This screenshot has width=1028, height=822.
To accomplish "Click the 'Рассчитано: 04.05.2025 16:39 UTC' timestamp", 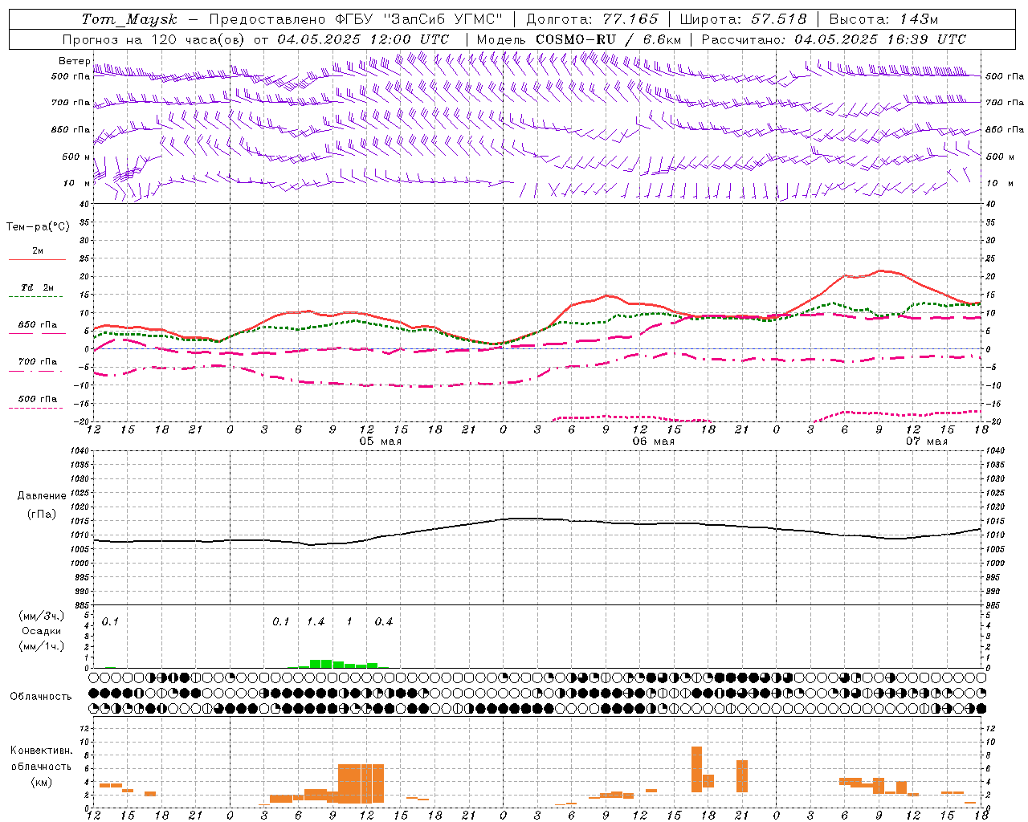I will [834, 39].
